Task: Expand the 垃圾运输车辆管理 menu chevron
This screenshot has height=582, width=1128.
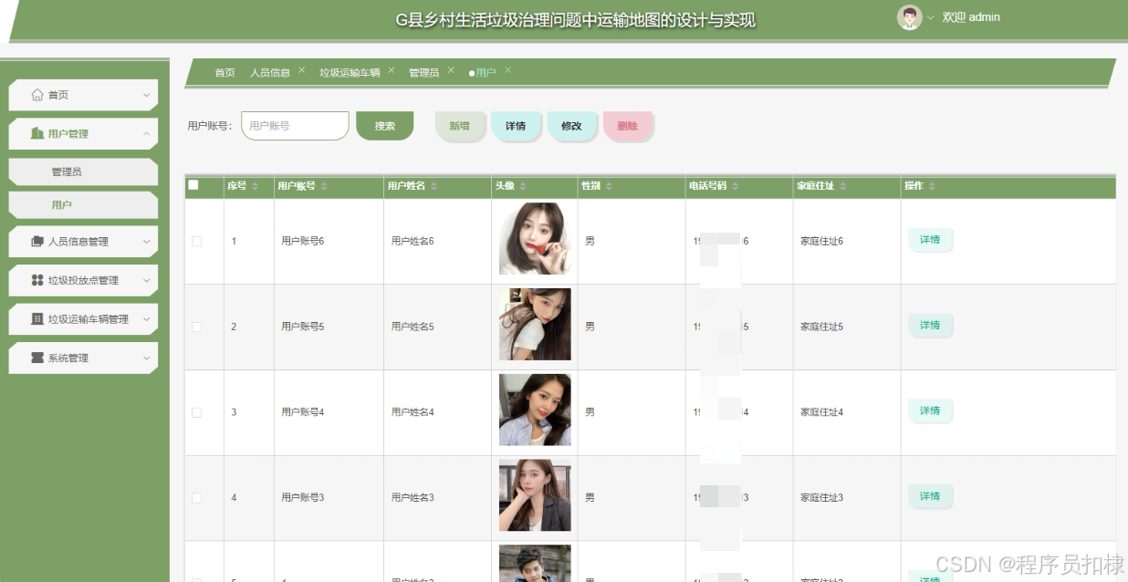Action: [146, 319]
